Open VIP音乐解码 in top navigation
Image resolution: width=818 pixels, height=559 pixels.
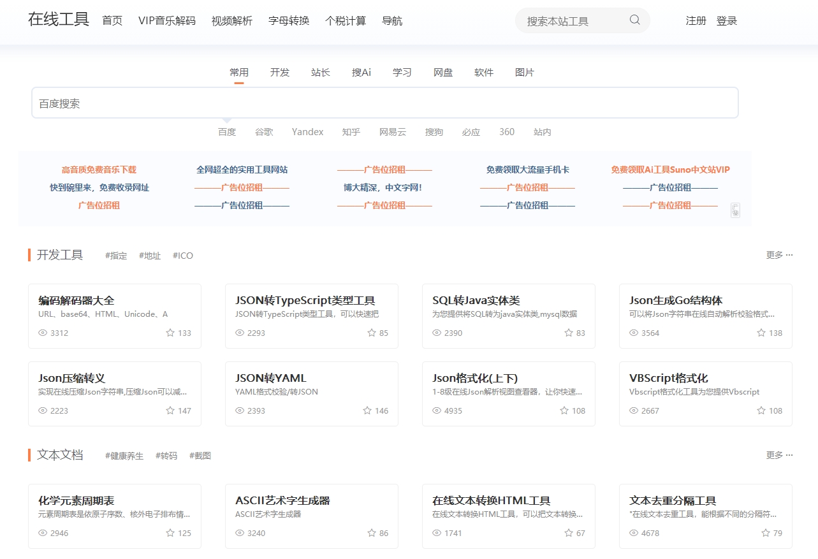[x=167, y=20]
